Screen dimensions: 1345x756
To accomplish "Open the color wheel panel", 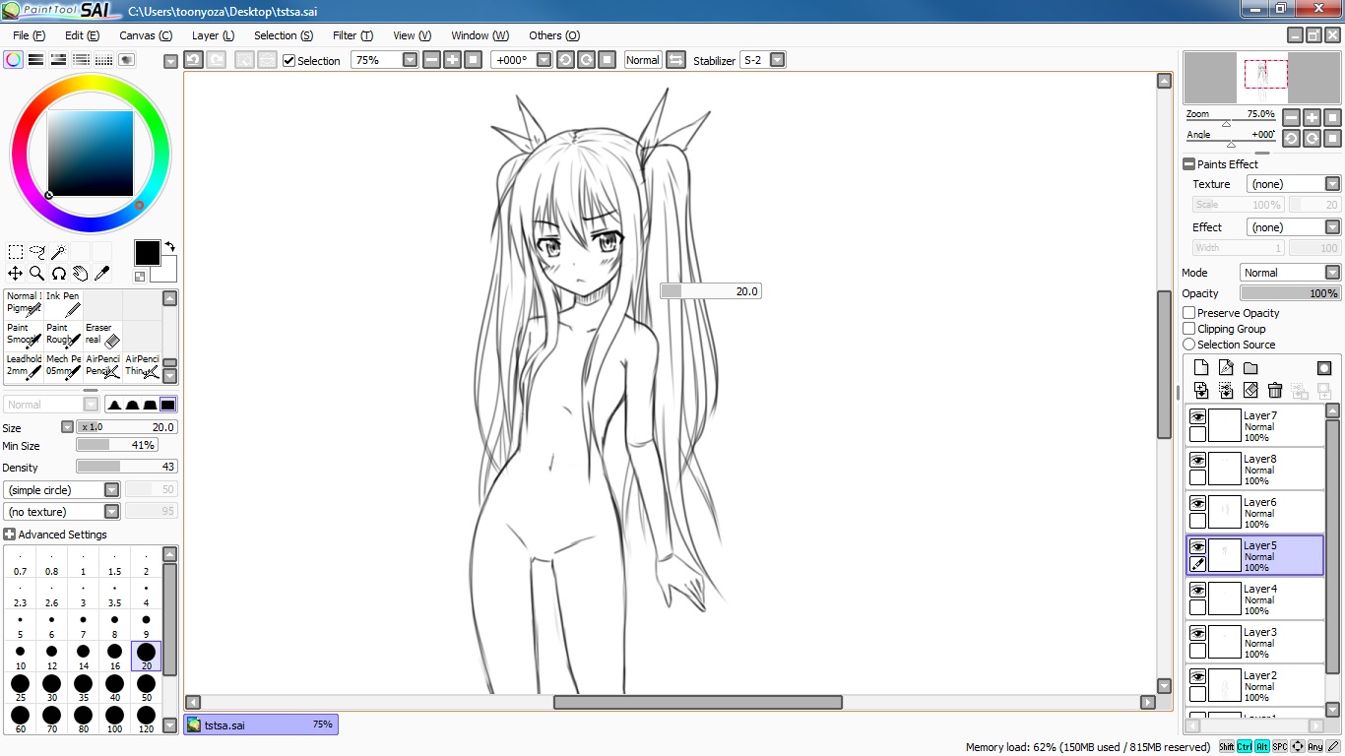I will (14, 60).
